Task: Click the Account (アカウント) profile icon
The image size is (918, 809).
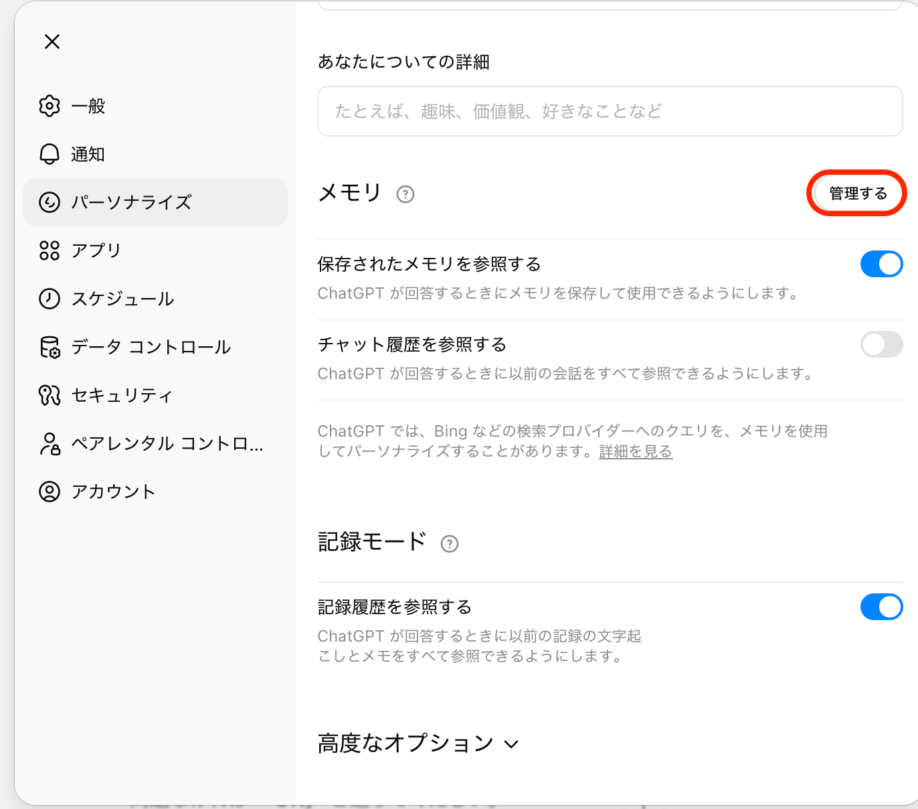Action: pos(50,492)
